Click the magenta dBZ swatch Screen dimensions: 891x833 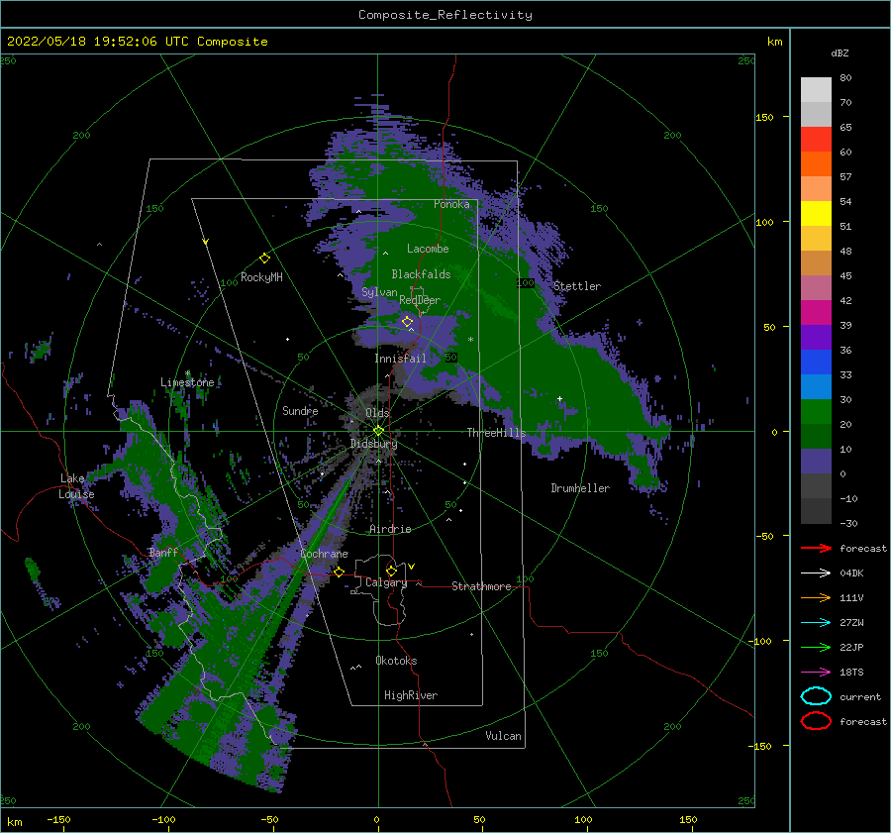(x=816, y=313)
